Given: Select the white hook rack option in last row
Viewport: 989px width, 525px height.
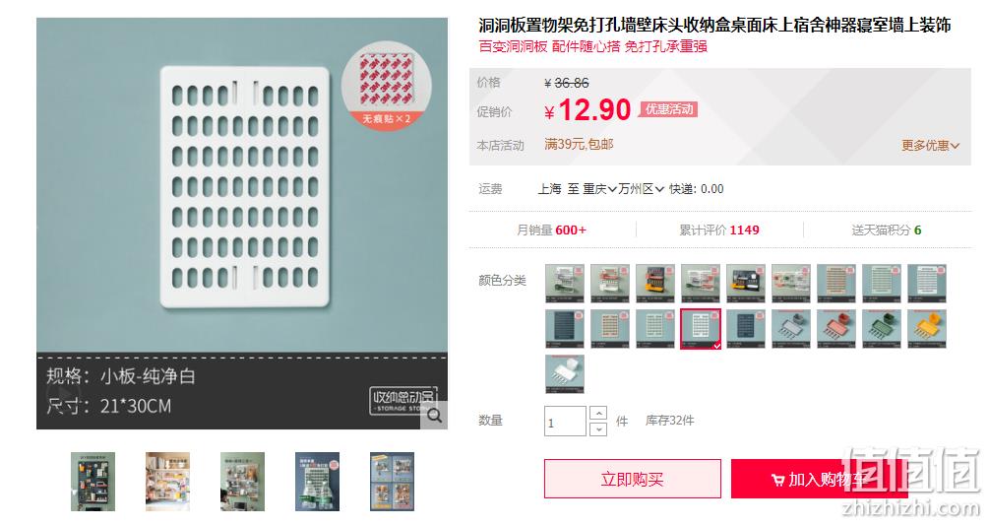Looking at the screenshot, I should coord(565,374).
